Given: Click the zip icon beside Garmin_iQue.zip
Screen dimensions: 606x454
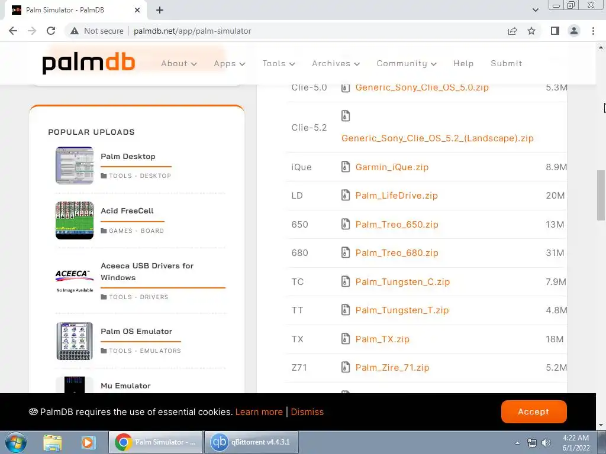Looking at the screenshot, I should [346, 167].
